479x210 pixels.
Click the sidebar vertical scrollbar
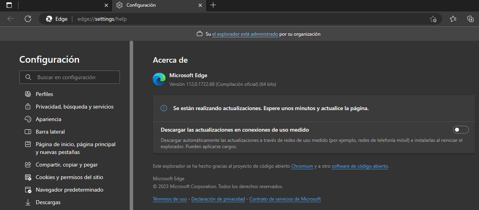click(x=131, y=125)
